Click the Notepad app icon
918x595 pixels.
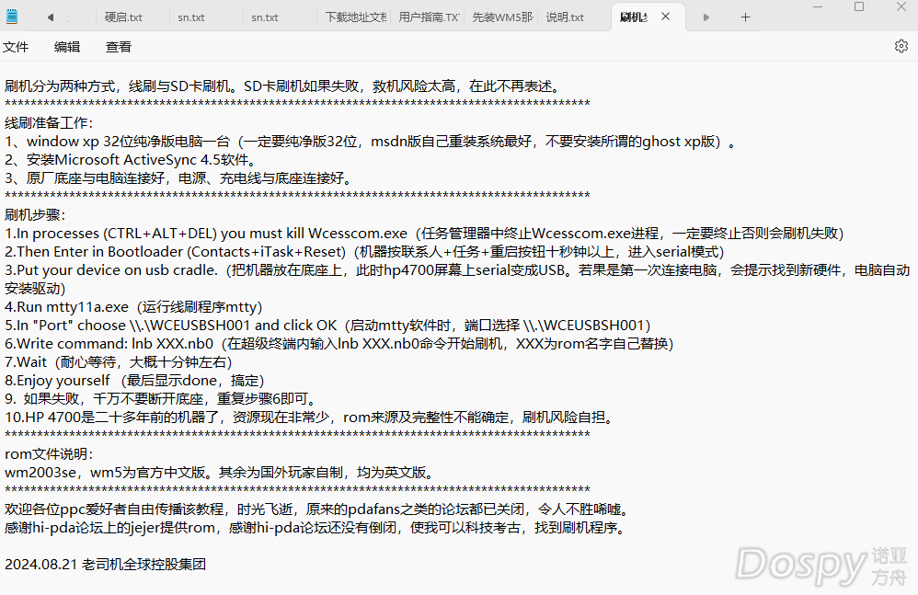pyautogui.click(x=12, y=17)
